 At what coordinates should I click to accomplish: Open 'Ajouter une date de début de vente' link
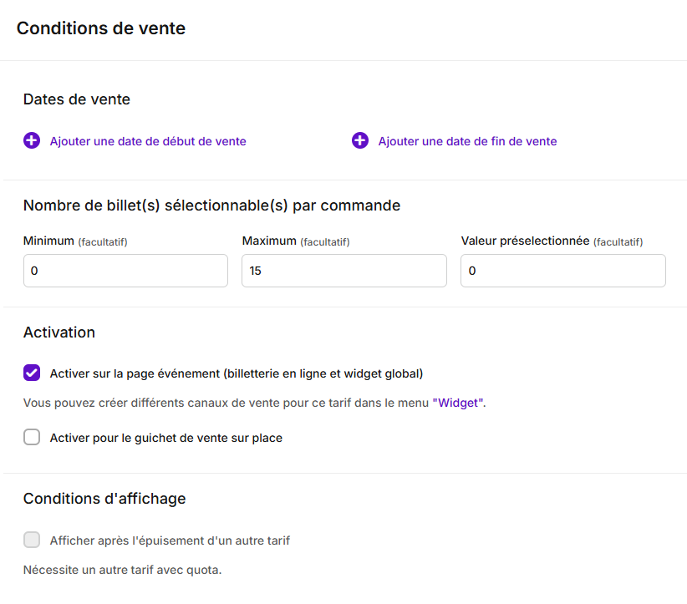148,141
